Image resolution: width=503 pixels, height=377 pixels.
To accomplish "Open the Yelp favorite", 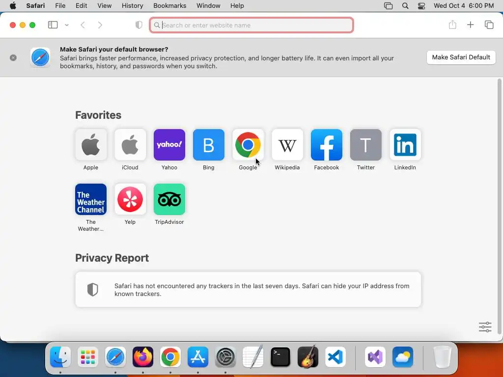I will pos(130,199).
